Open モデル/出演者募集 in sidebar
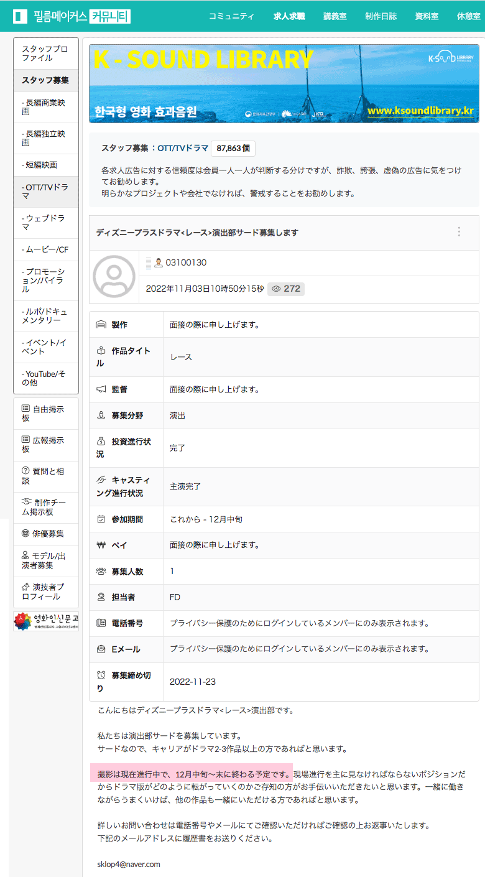485x877 pixels. tap(46, 560)
